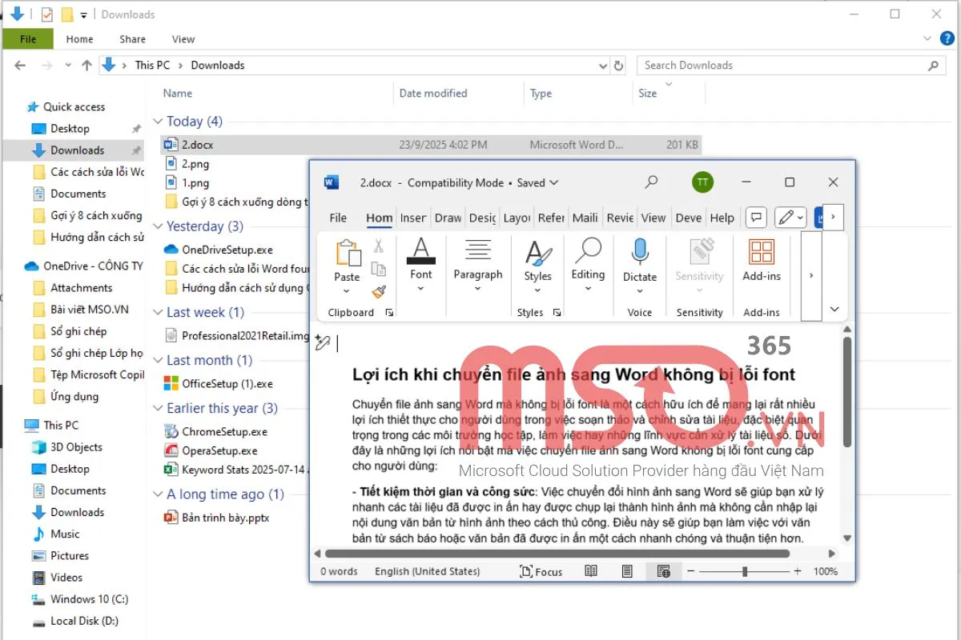The width and height of the screenshot is (961, 640).
Task: Start Dictate with the microphone icon
Action: click(x=639, y=252)
